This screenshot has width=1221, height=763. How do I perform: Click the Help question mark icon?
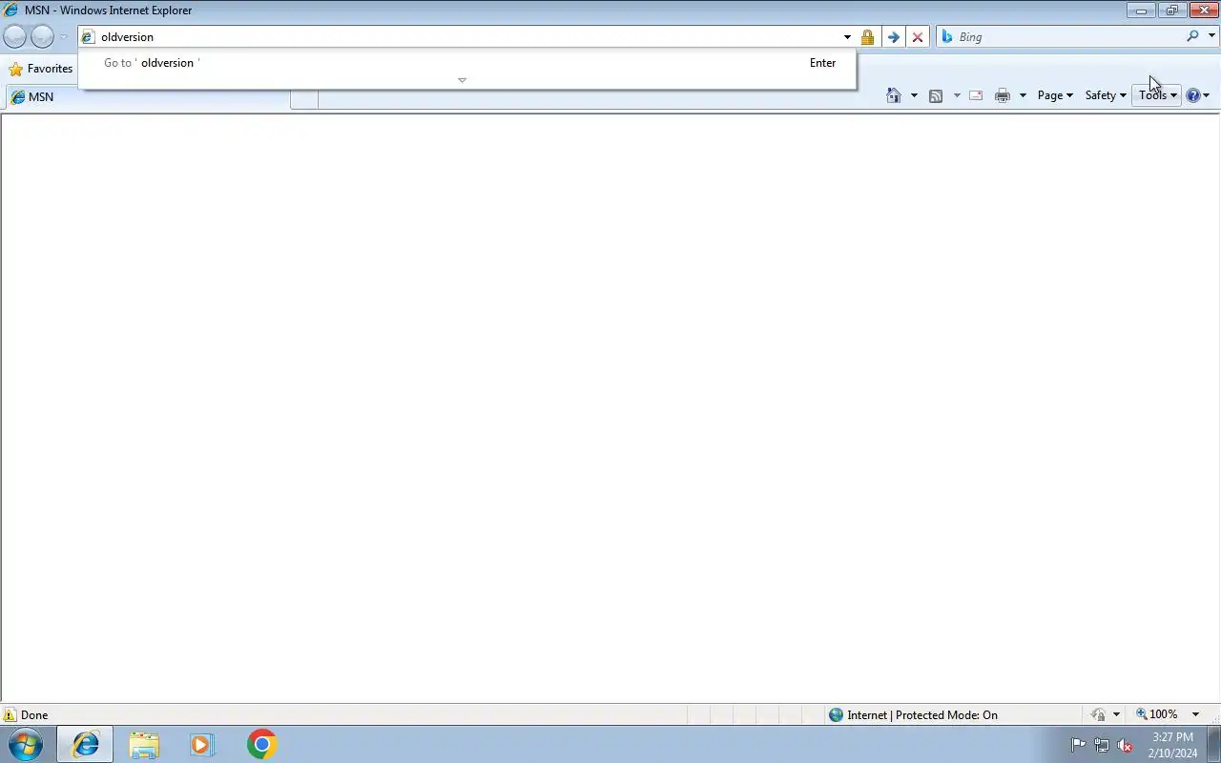pos(1192,95)
